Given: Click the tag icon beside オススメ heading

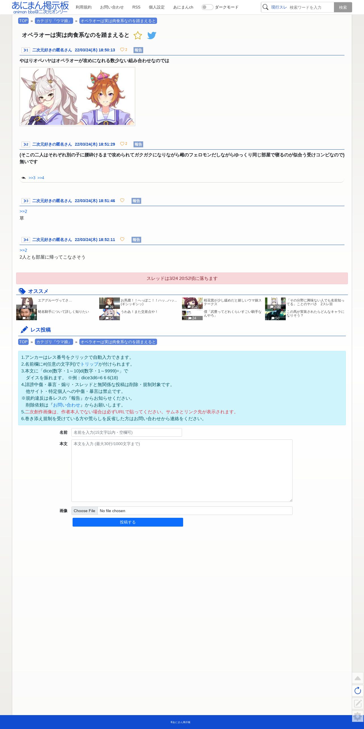Looking at the screenshot, I should point(22,291).
